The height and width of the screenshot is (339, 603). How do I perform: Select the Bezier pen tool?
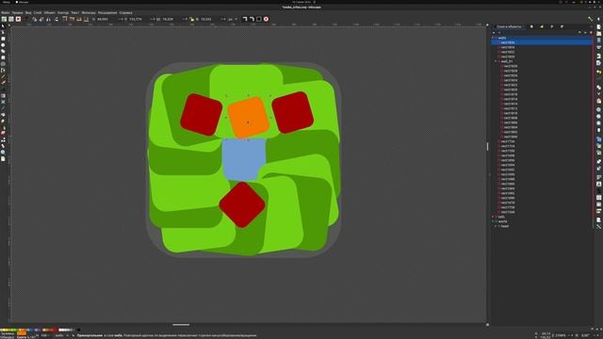point(3,71)
